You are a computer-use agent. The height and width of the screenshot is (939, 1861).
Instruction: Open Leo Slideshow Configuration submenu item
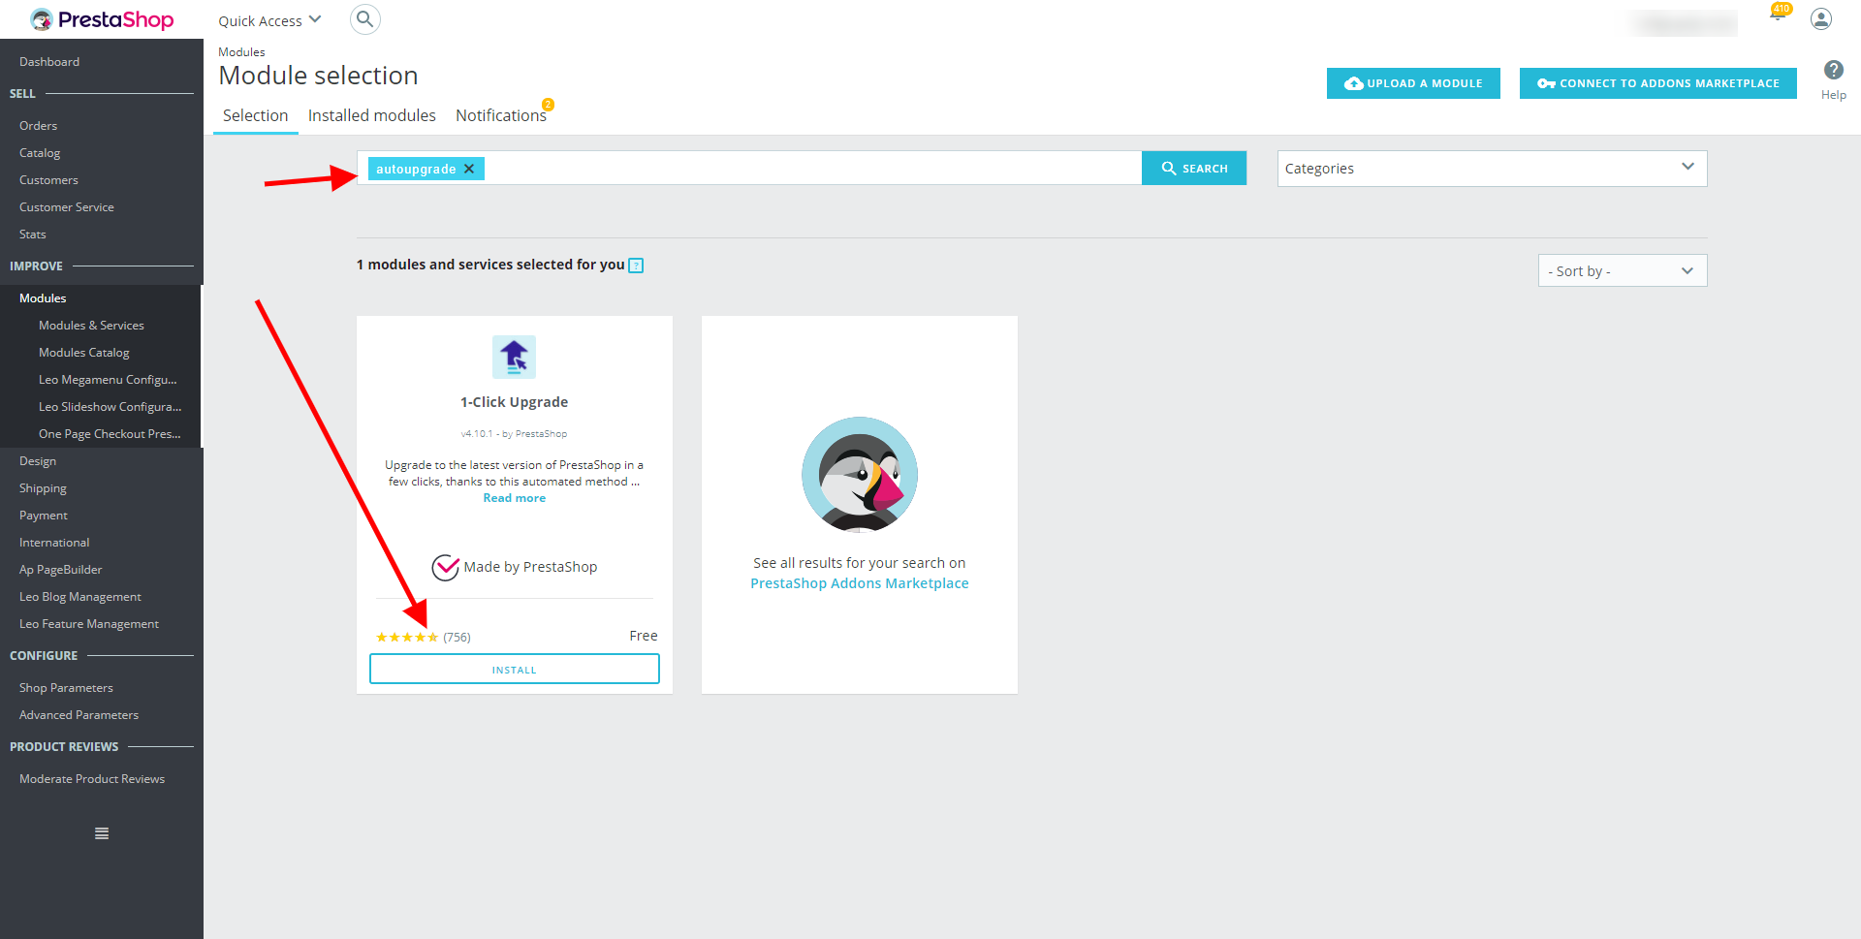pos(110,407)
